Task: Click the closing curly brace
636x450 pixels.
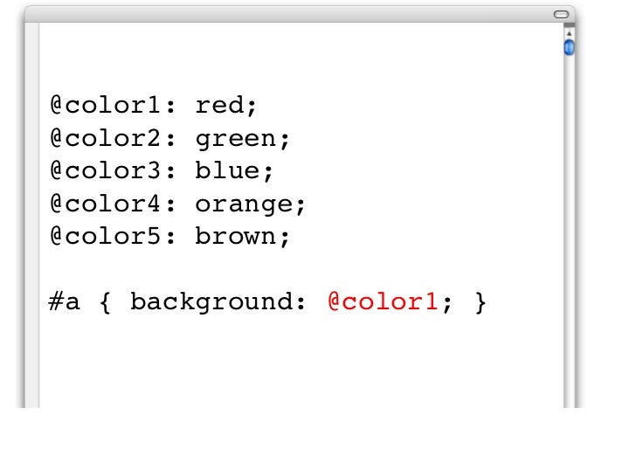Action: [480, 302]
